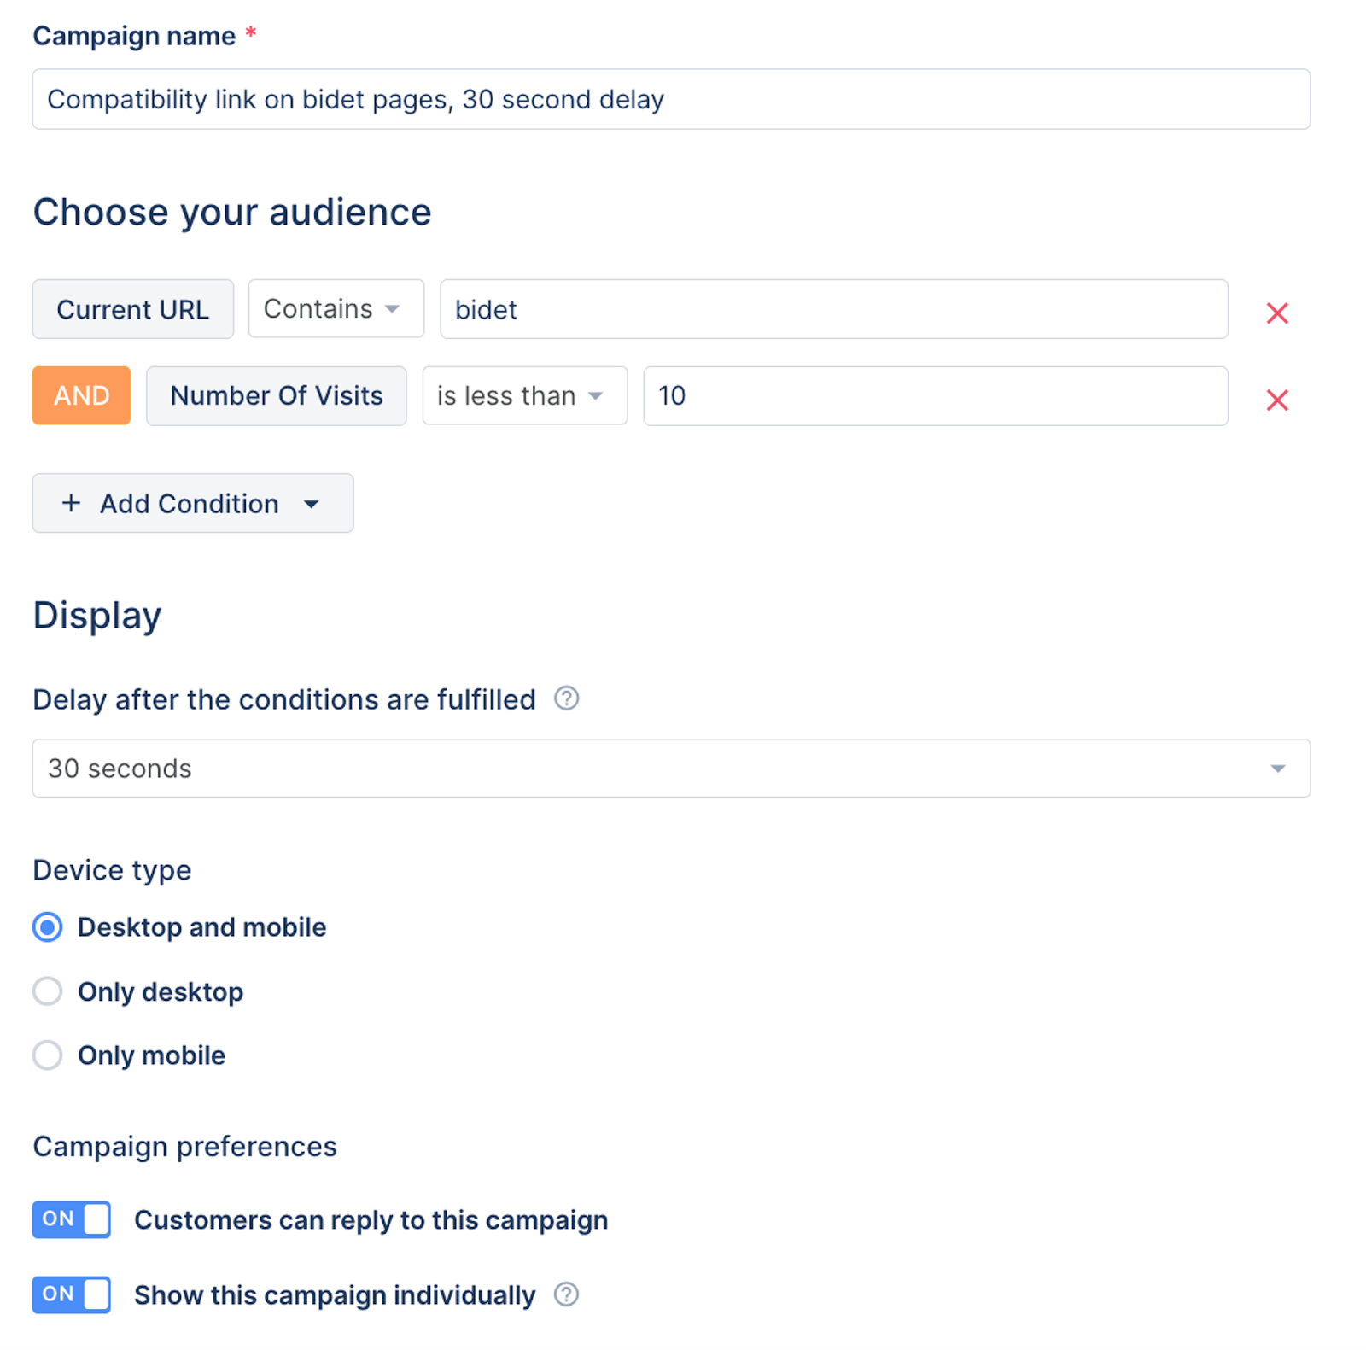This screenshot has height=1350, width=1366.
Task: Click the orange AND operator button
Action: click(x=81, y=396)
